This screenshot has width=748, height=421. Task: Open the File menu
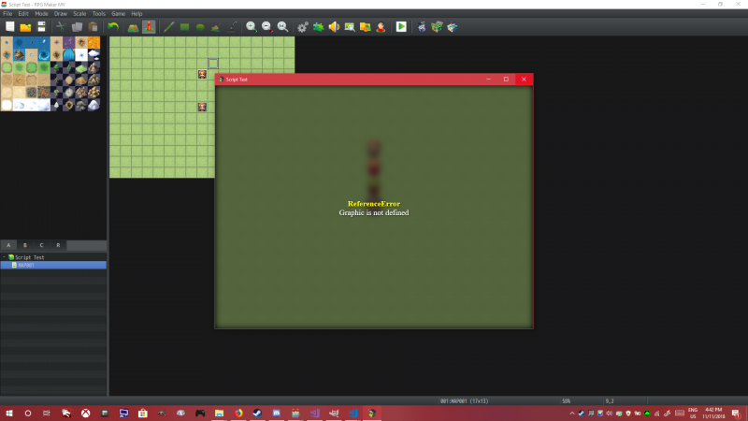(x=7, y=14)
